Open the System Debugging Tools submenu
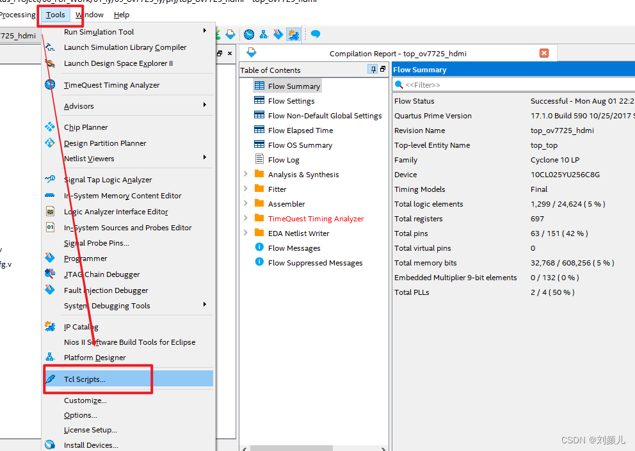The image size is (635, 451). (x=129, y=305)
